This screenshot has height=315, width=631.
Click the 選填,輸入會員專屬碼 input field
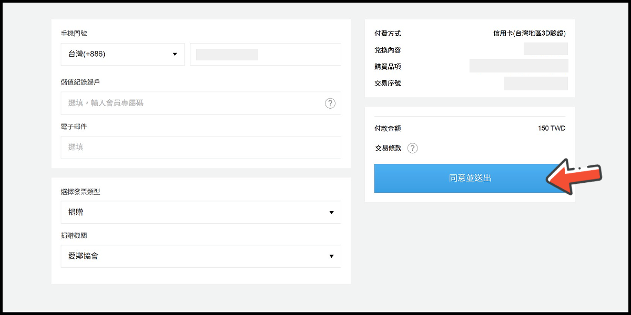click(192, 103)
